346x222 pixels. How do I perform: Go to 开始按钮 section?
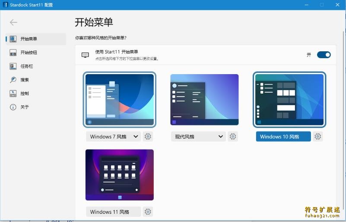[x=36, y=53]
